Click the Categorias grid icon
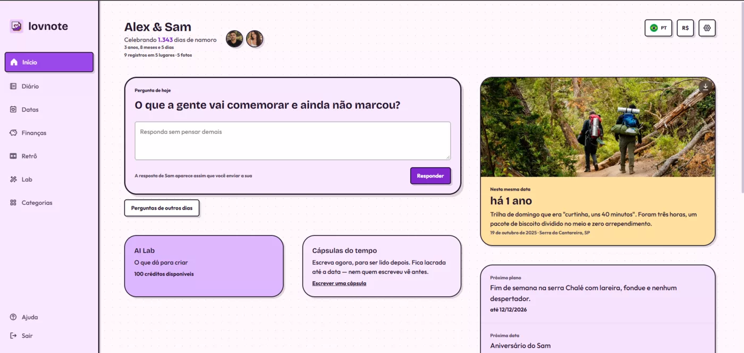This screenshot has width=744, height=353. pos(13,203)
